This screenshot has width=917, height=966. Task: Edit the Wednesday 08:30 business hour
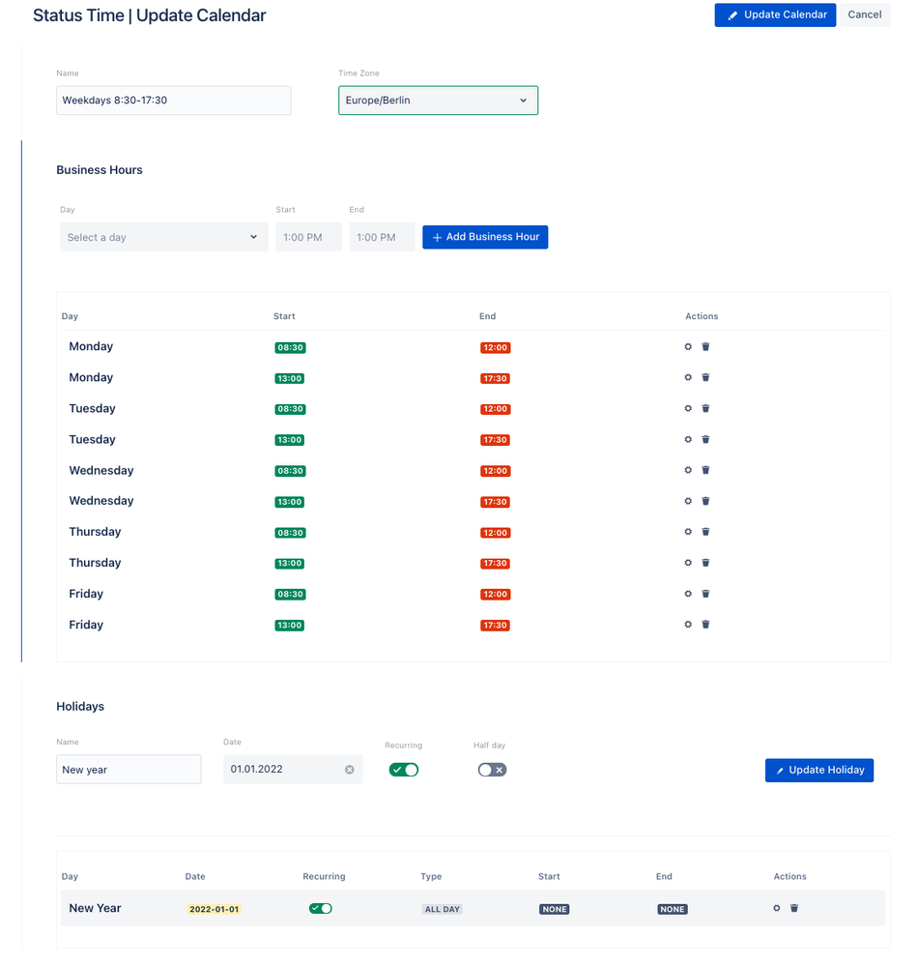pyautogui.click(x=688, y=470)
